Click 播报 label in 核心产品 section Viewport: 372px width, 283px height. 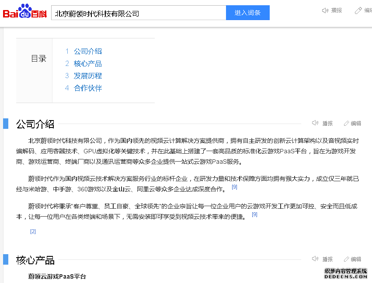[x=327, y=259]
